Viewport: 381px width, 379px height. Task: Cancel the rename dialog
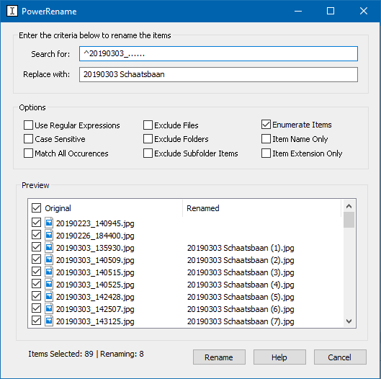coord(340,357)
